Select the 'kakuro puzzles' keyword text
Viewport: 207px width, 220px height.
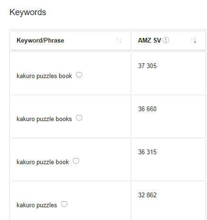click(37, 205)
